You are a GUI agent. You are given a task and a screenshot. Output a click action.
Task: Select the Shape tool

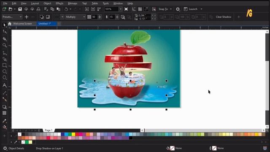point(5,32)
